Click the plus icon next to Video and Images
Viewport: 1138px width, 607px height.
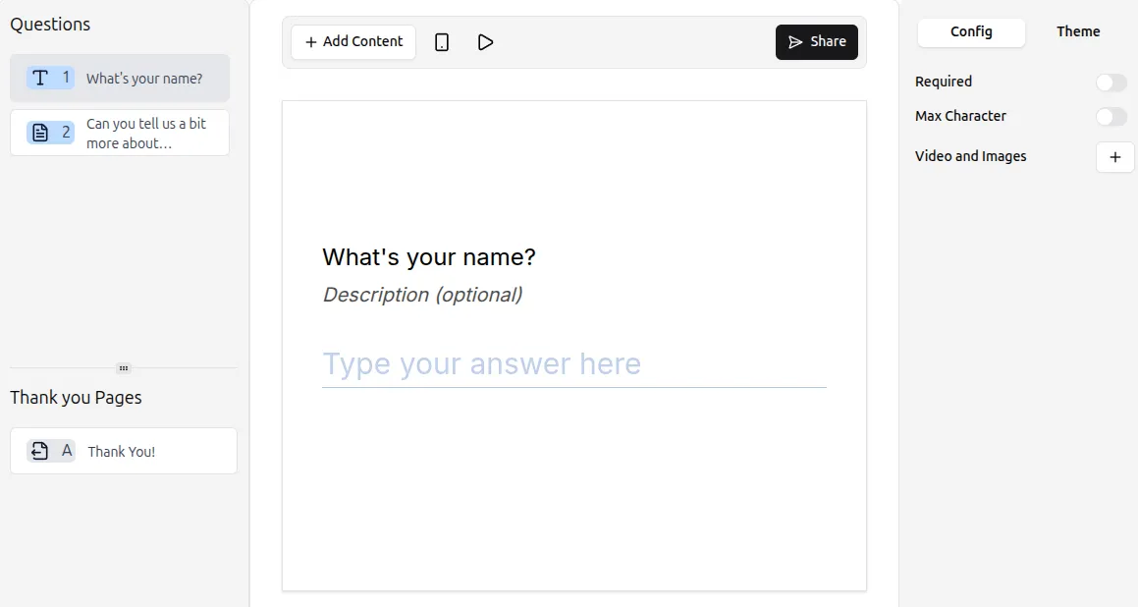tap(1114, 157)
